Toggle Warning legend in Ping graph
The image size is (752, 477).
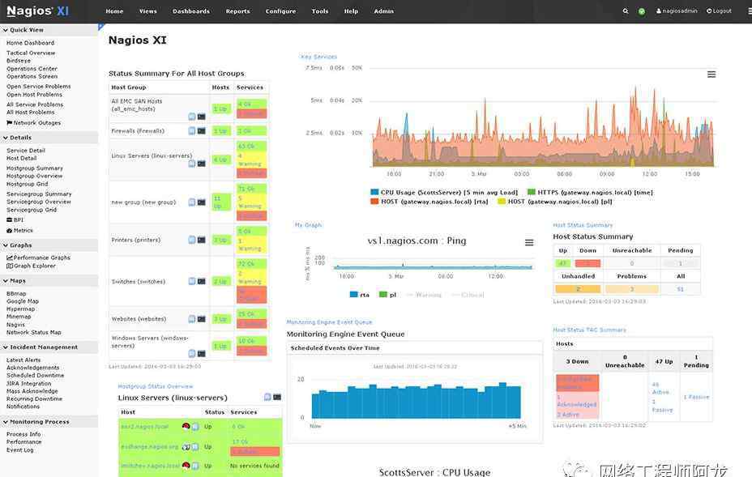tap(424, 295)
